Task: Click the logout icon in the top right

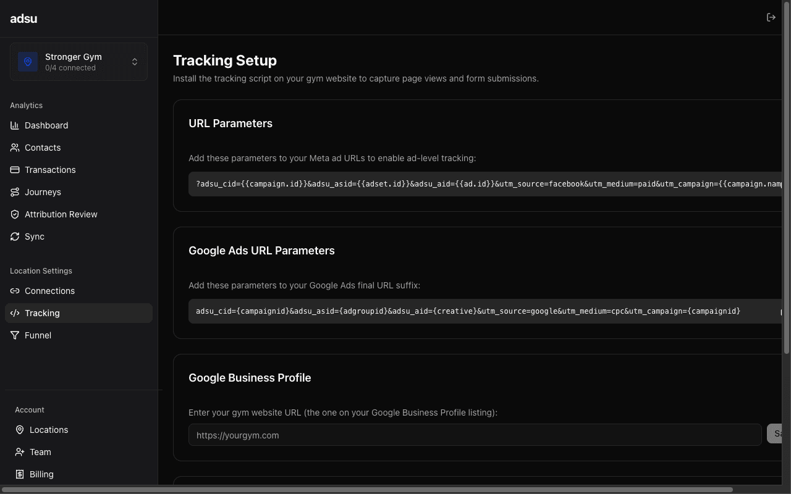Action: click(771, 17)
